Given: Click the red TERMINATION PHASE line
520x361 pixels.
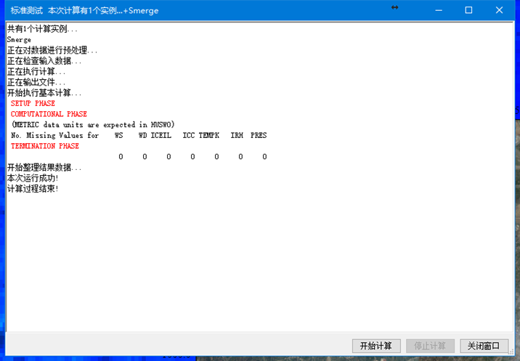Looking at the screenshot, I should [x=45, y=146].
